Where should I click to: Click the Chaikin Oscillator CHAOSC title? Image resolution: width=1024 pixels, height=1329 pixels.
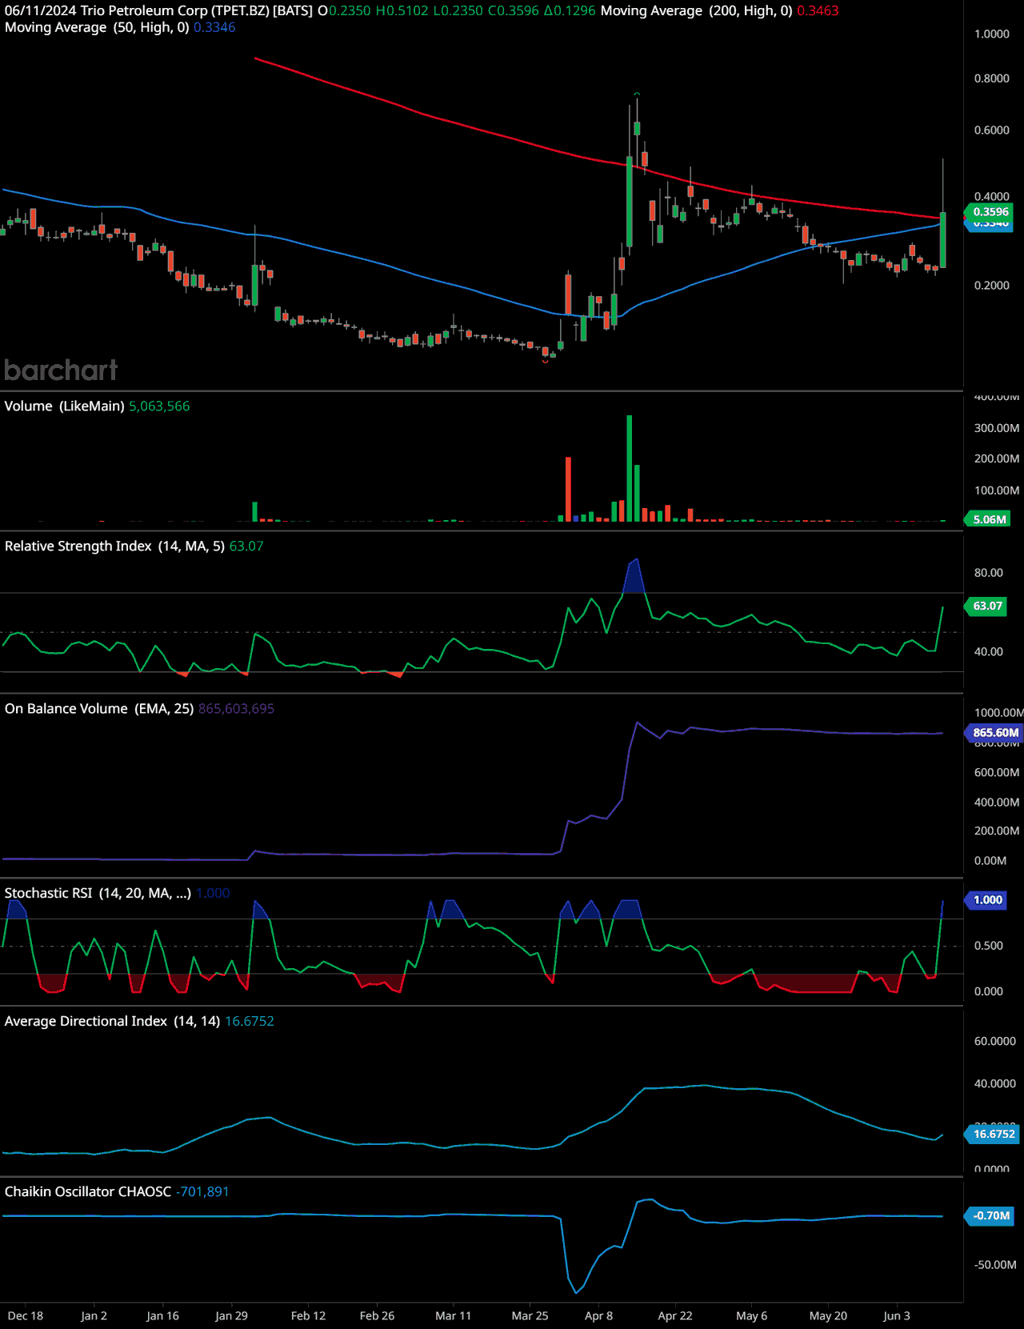[x=88, y=1191]
